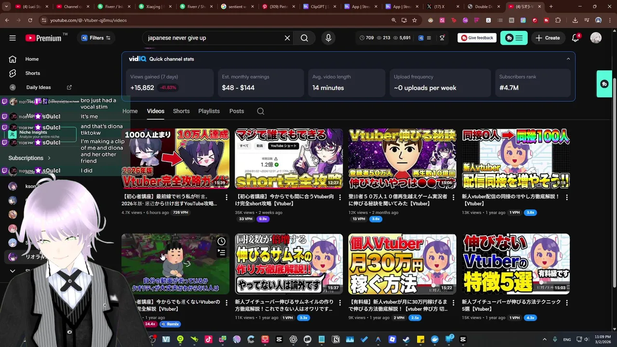Image resolution: width=617 pixels, height=347 pixels.
Task: Expand the Subscriptions section
Action: click(x=30, y=158)
